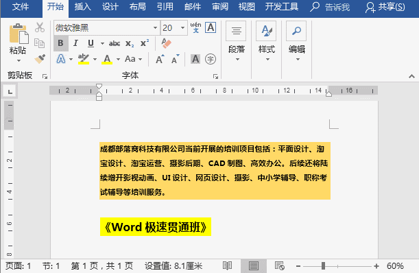
Task: Click into font name field 微软雅黑
Action: click(103, 28)
